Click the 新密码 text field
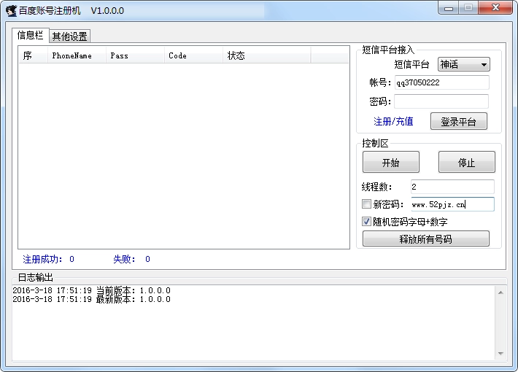The width and height of the screenshot is (518, 372). pos(452,204)
